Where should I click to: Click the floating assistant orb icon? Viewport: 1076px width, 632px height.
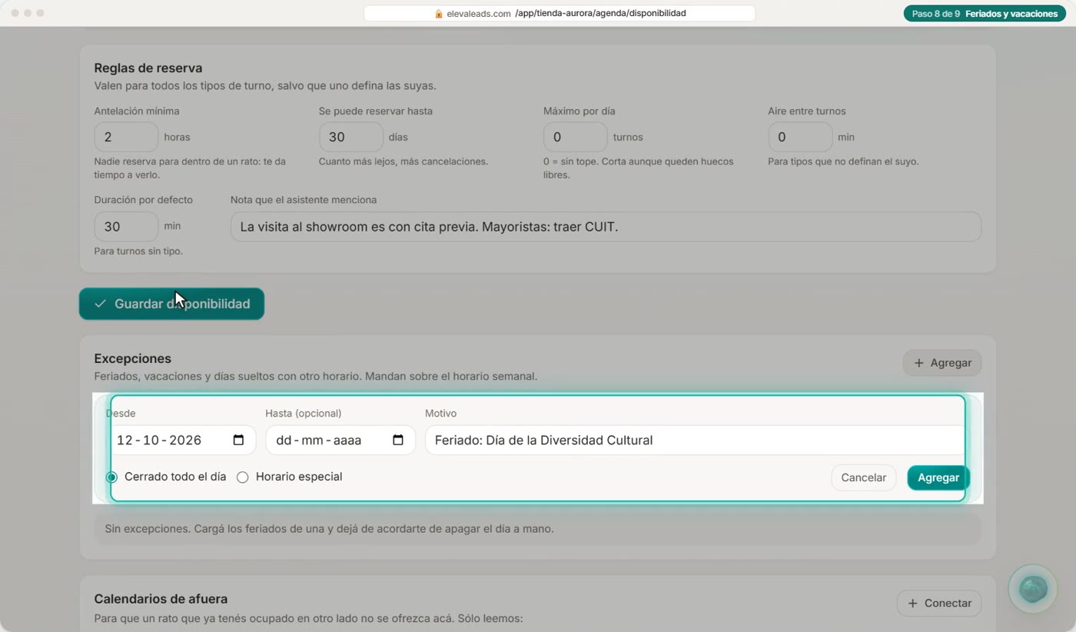click(x=1033, y=590)
